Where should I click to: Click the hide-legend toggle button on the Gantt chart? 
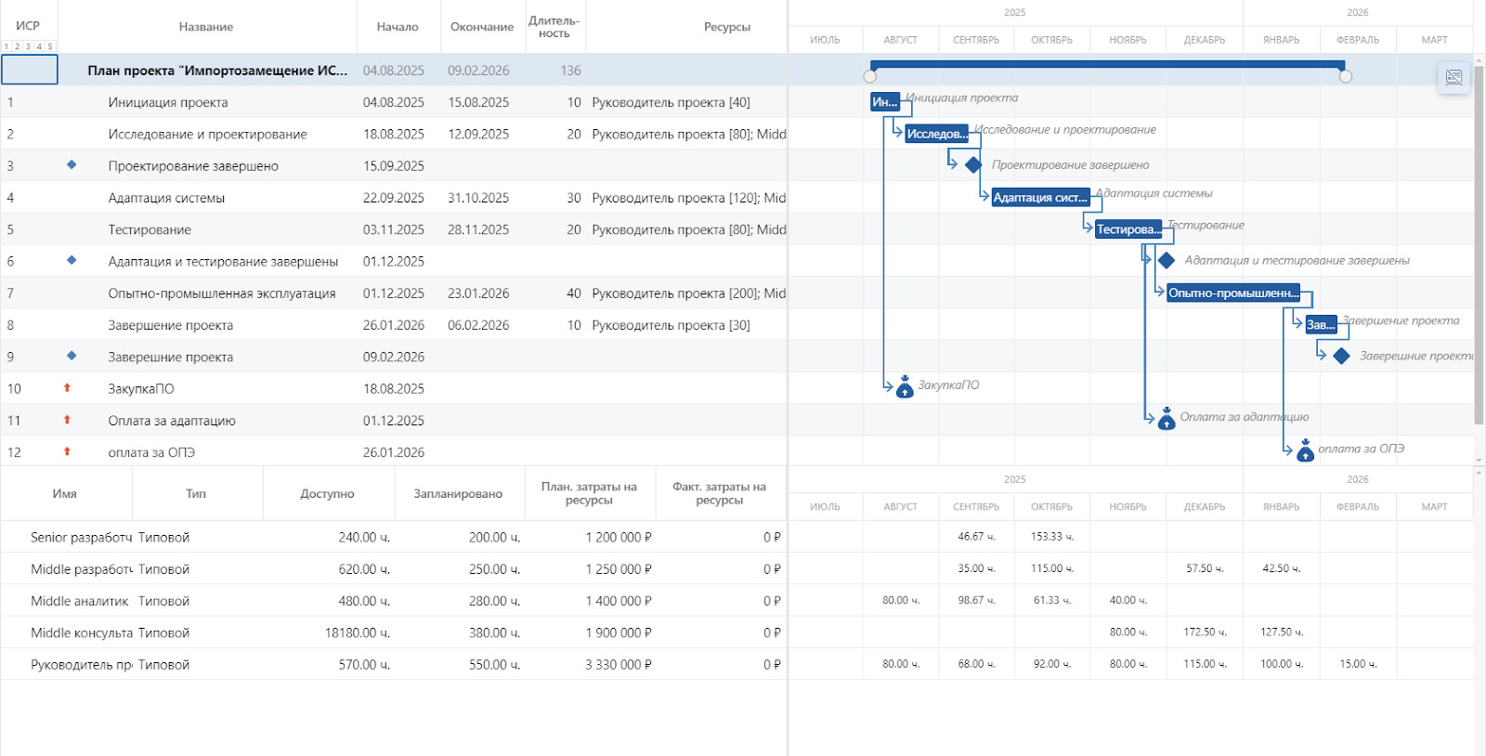tap(1453, 77)
